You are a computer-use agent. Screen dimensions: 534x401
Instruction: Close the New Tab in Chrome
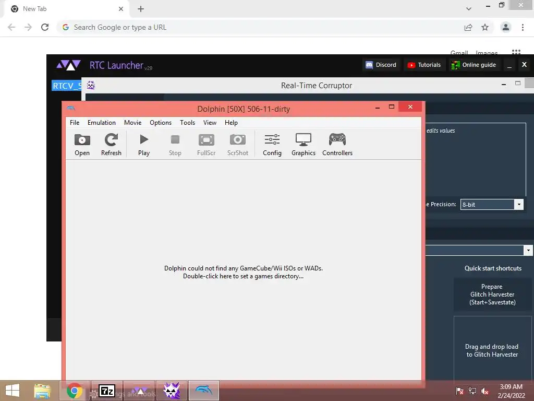[121, 9]
